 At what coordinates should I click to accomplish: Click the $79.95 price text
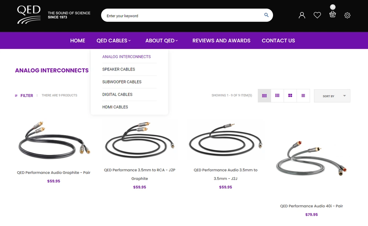[311, 215]
